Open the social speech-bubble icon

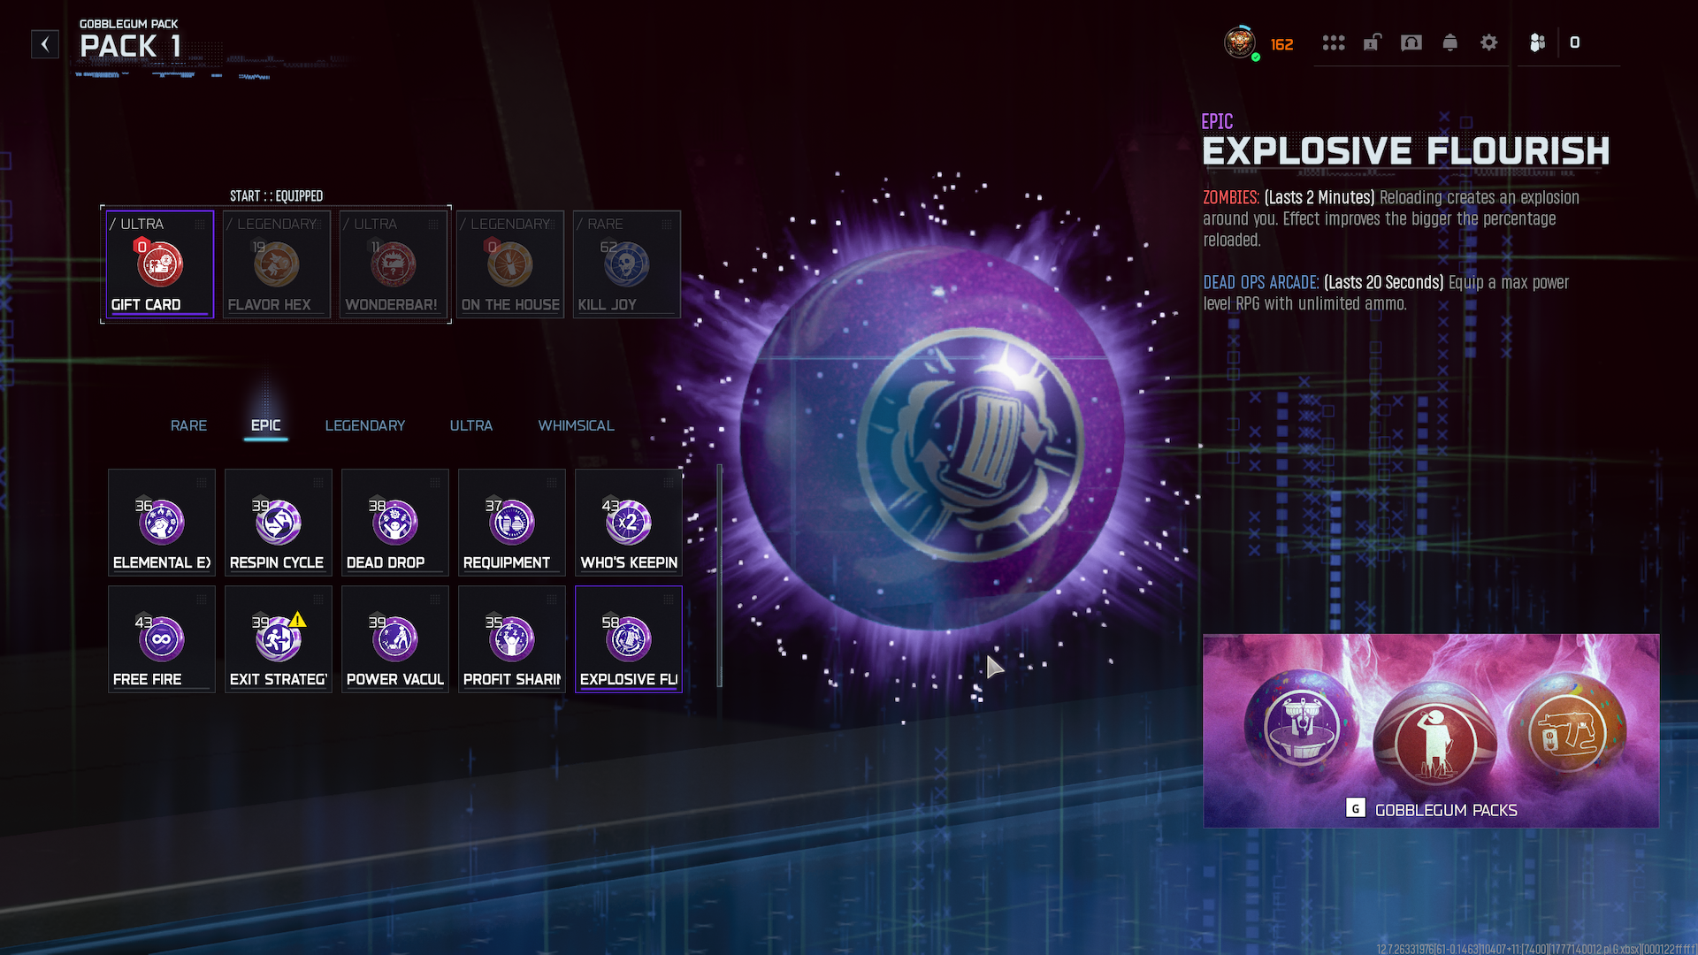(1411, 42)
